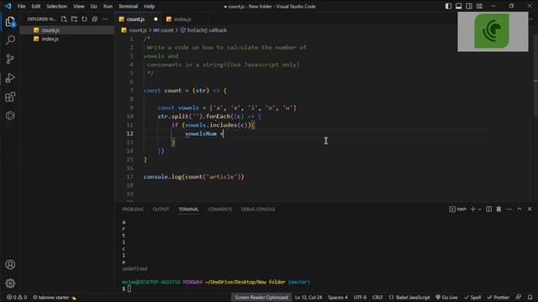The image size is (538, 302).
Task: Switch to the Problems panel tab
Action: (x=133, y=209)
